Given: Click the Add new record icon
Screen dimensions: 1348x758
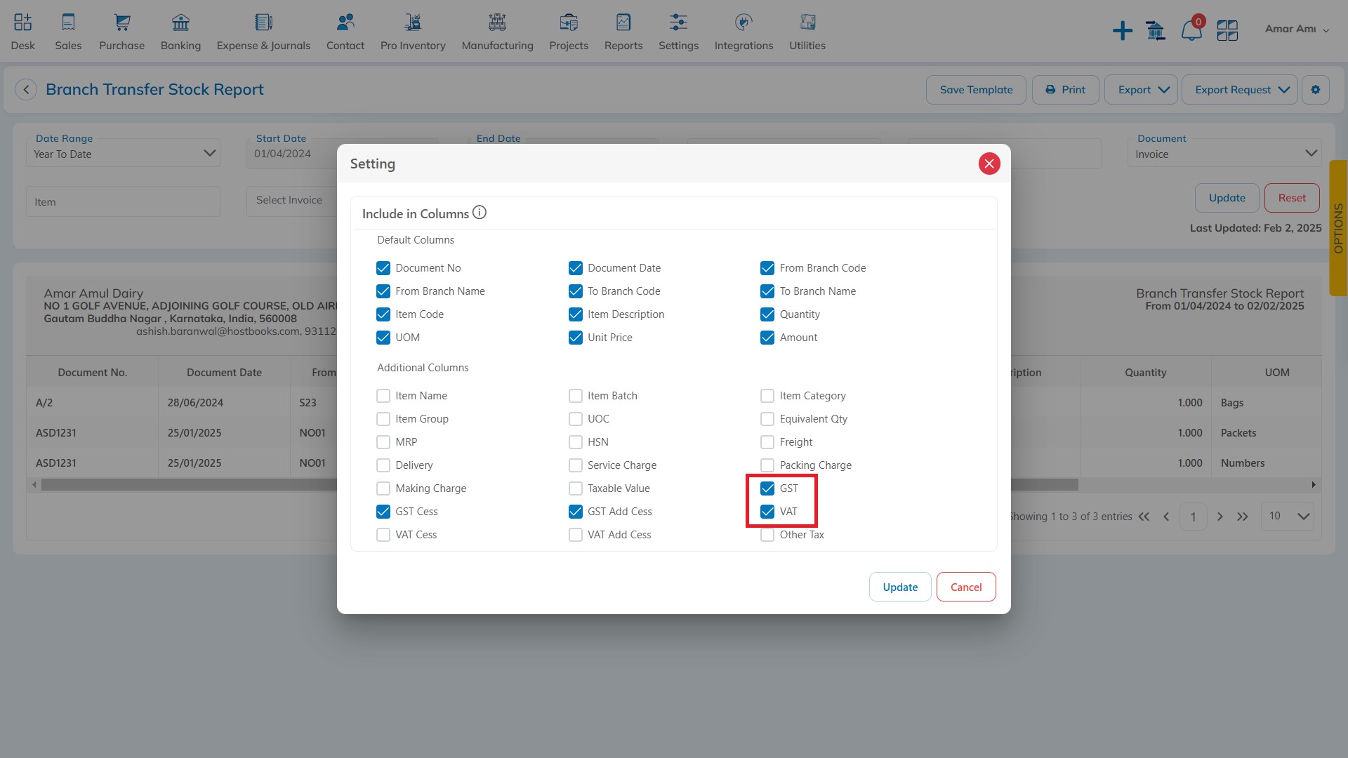Looking at the screenshot, I should click(1121, 29).
